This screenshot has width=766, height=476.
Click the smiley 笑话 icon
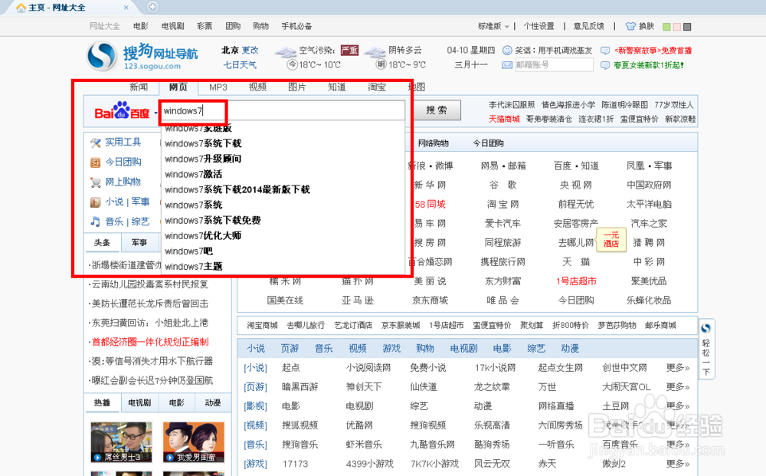[x=507, y=51]
